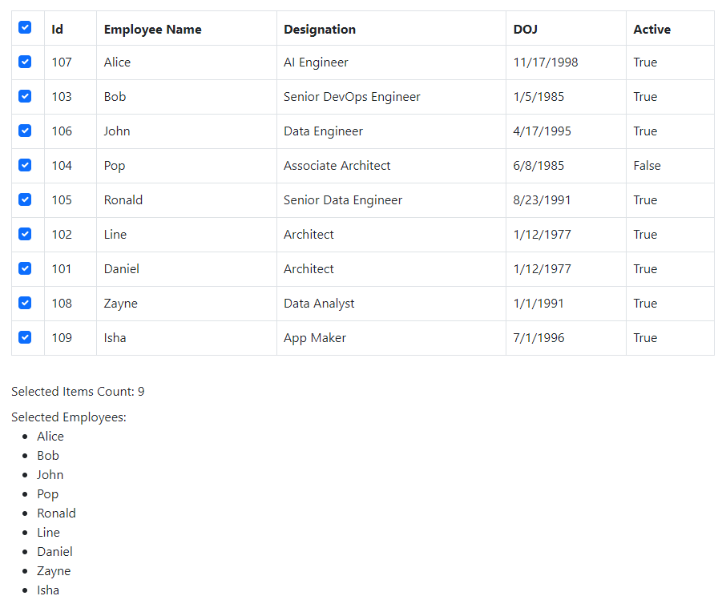
Task: Select the Employee Name column header
Action: coord(152,29)
